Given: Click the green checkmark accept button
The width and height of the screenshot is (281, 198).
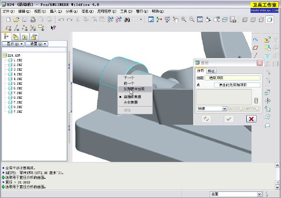Looking at the screenshot, I should pyautogui.click(x=229, y=119).
